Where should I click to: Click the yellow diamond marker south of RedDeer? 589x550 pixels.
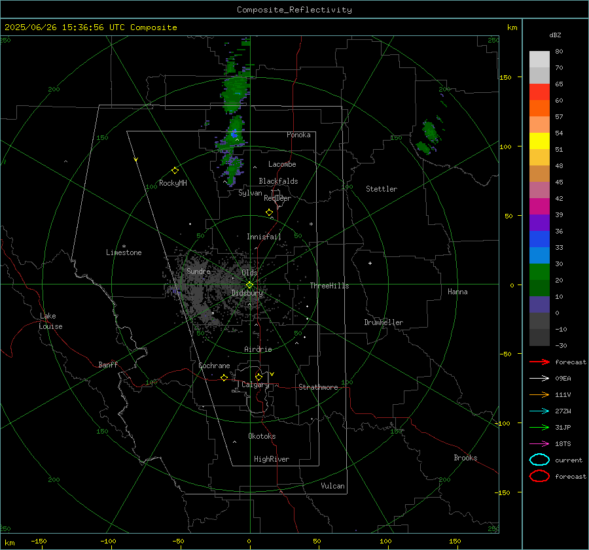(269, 213)
